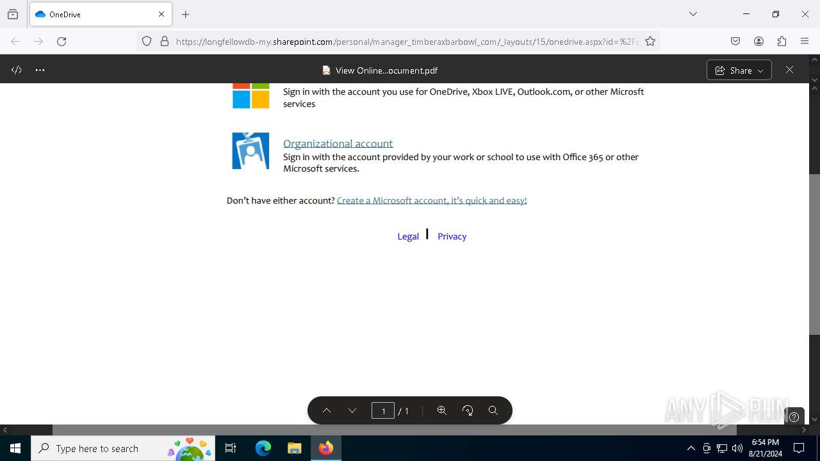The height and width of the screenshot is (461, 820).
Task: Open Firefox recent browsing view icon
Action: [x=13, y=14]
